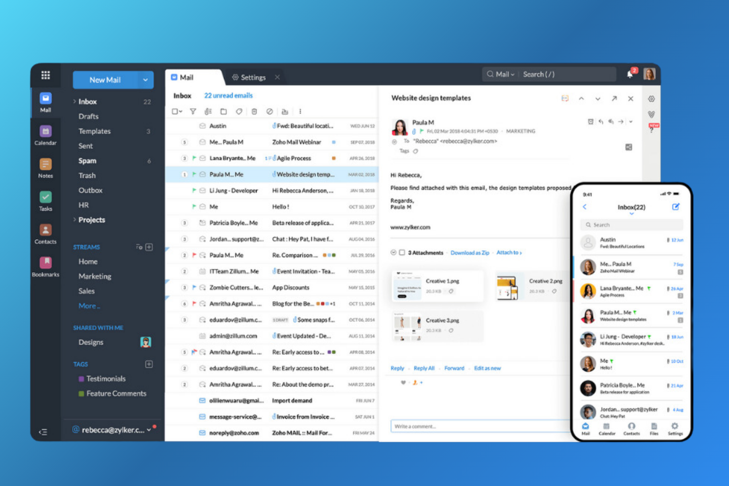Click the share icon below email actions
The width and height of the screenshot is (729, 486).
628,147
